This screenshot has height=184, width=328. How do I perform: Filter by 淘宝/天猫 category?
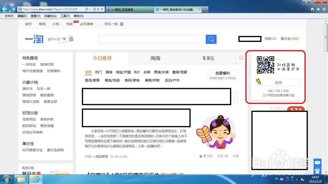[x=123, y=72]
